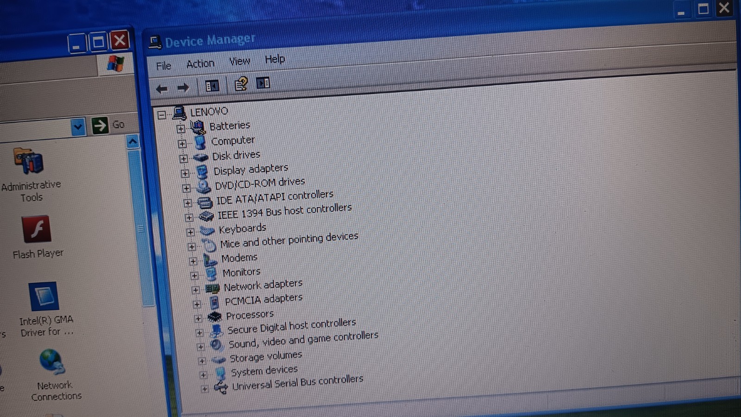Select the Batteries label in device tree
The image size is (741, 417).
coord(230,126)
